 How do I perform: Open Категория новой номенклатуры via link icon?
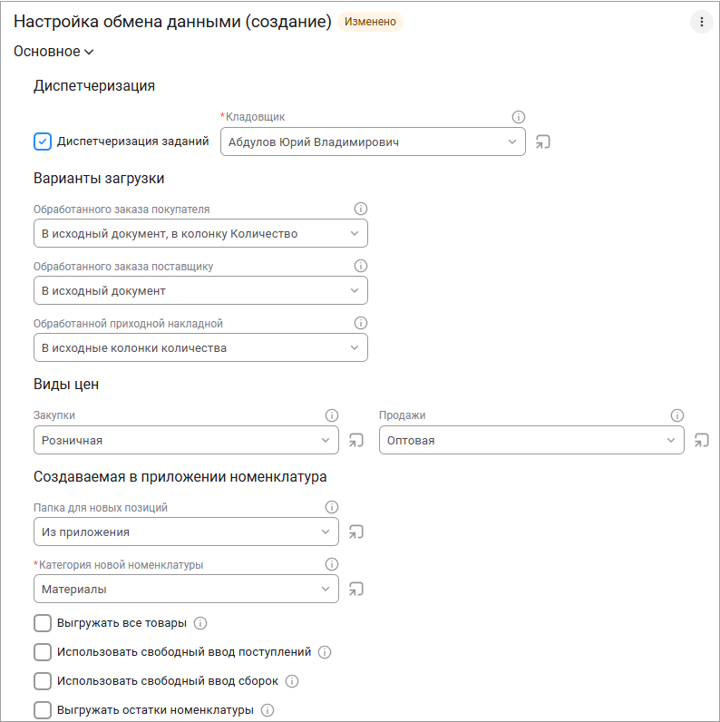click(355, 589)
